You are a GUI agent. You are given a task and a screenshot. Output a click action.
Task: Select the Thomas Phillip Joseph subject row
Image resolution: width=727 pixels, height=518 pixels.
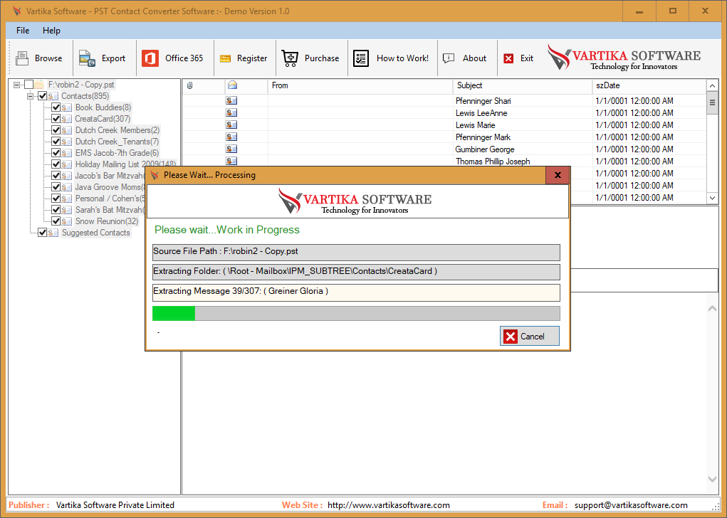(493, 162)
